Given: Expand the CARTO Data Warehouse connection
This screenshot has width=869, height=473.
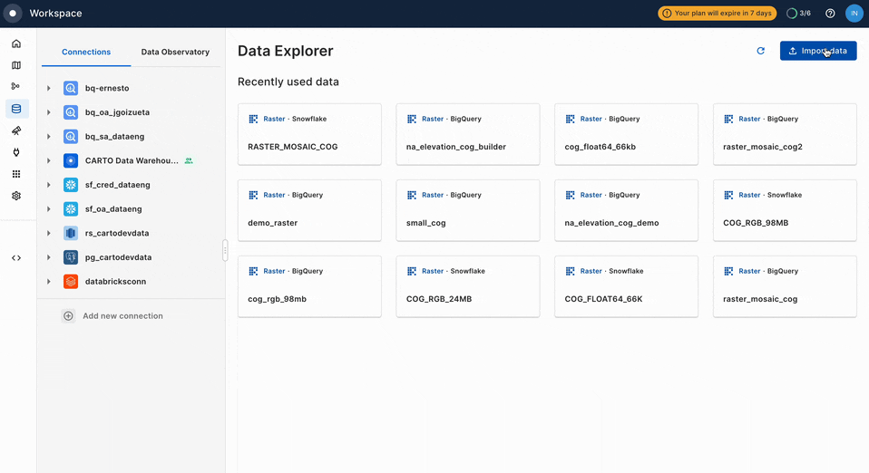Looking at the screenshot, I should point(49,161).
